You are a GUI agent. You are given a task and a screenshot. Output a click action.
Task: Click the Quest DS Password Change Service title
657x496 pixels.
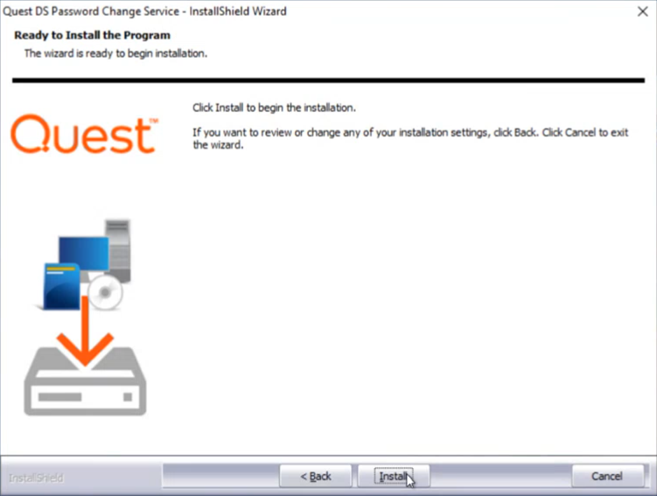click(x=144, y=11)
